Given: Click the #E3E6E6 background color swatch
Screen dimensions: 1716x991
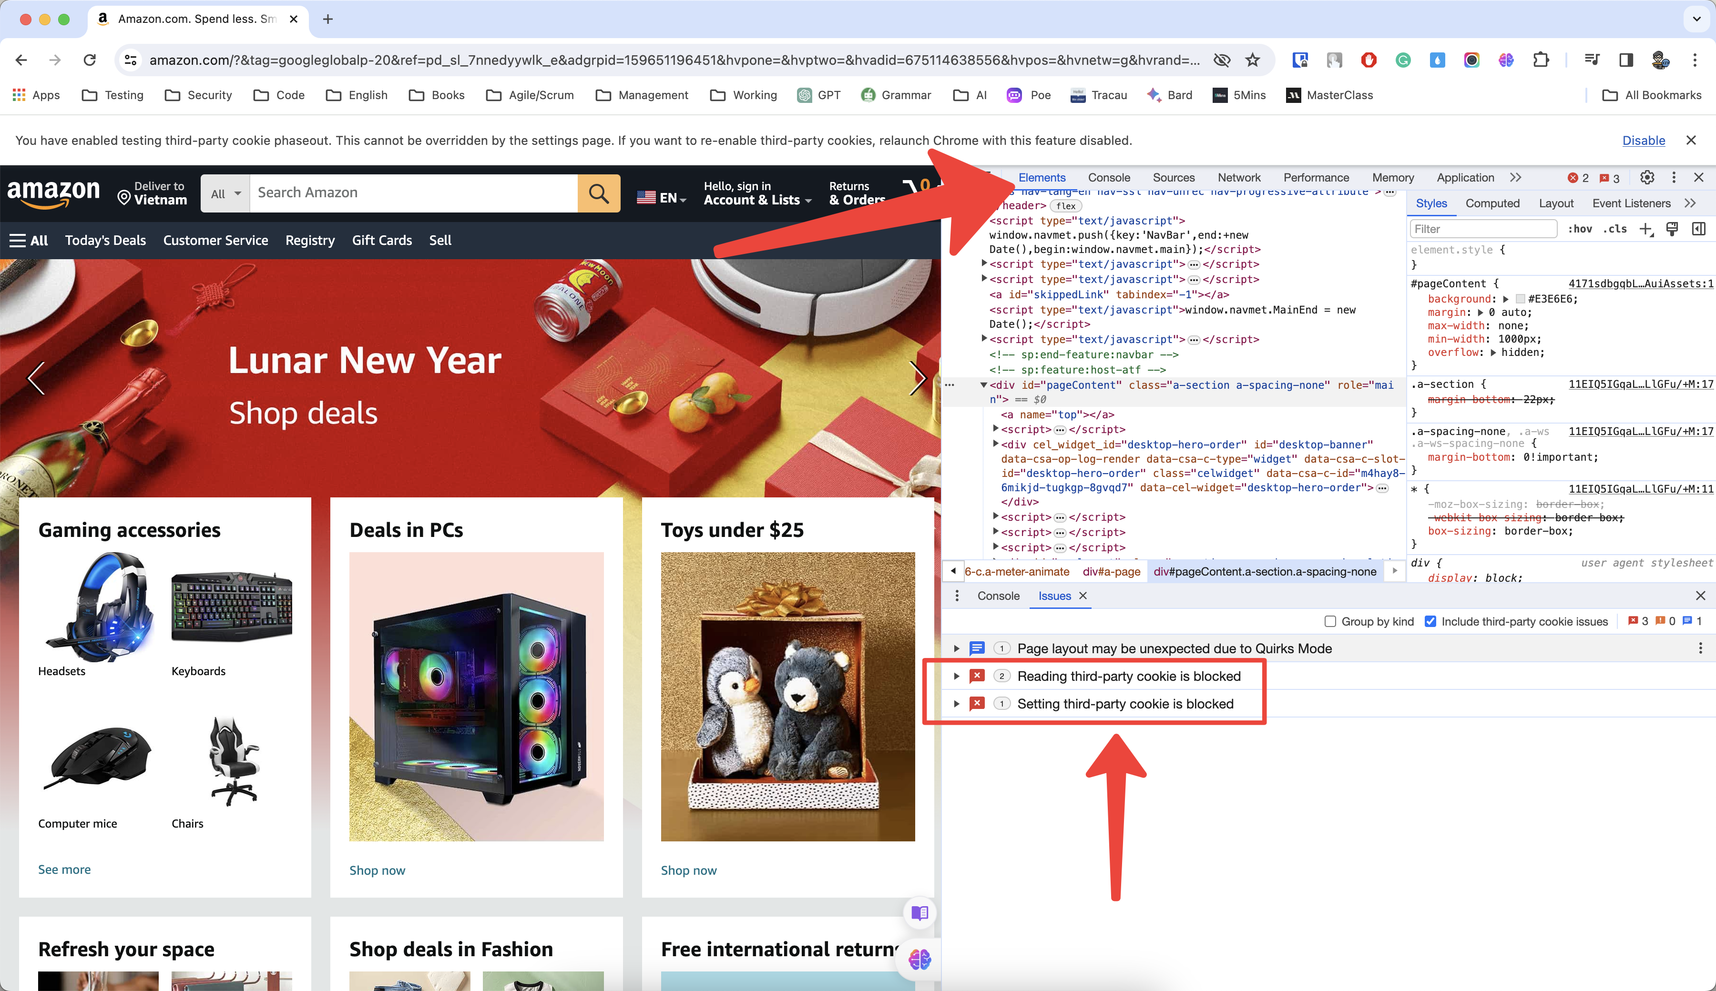Looking at the screenshot, I should (x=1520, y=299).
